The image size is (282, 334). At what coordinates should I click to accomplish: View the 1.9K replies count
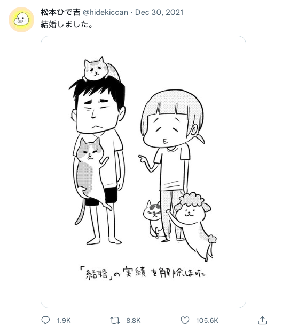[64, 320]
